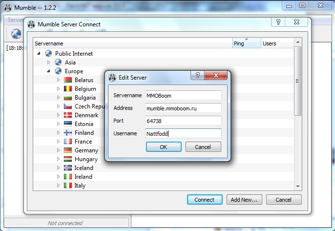Sort servers by Ping column
335x231 pixels.
247,43
